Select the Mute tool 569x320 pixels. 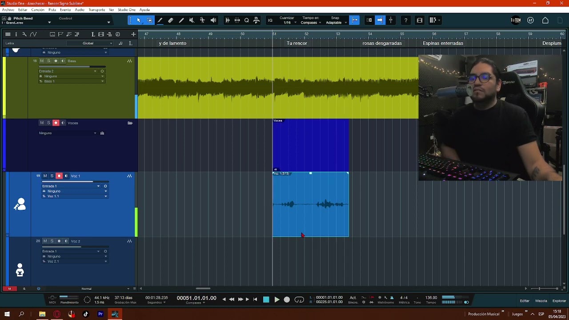pos(192,20)
